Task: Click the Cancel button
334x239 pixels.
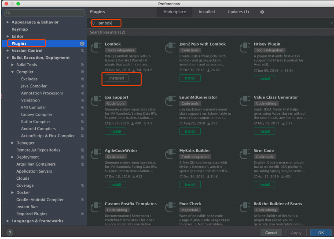Action: tap(271, 233)
